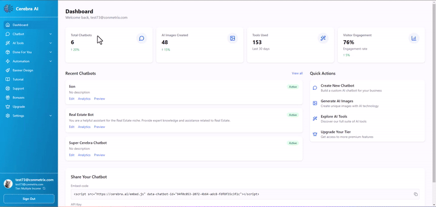
Task: Expand the Automation menu chevron
Action: pyautogui.click(x=51, y=61)
